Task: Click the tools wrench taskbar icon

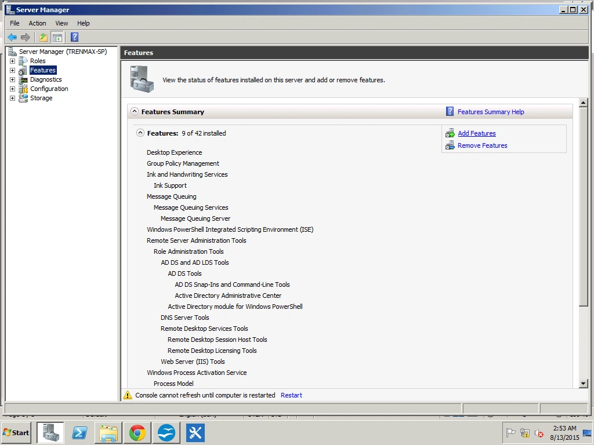Action: pyautogui.click(x=195, y=432)
